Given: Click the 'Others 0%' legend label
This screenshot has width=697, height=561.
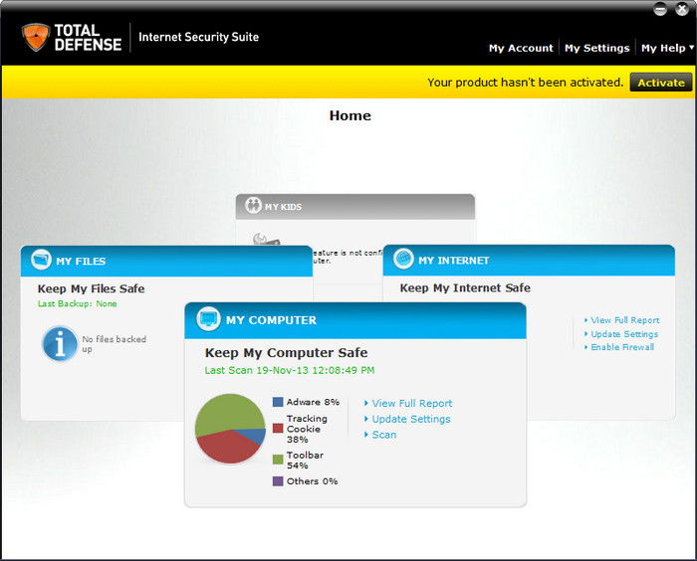Looking at the screenshot, I should [312, 481].
